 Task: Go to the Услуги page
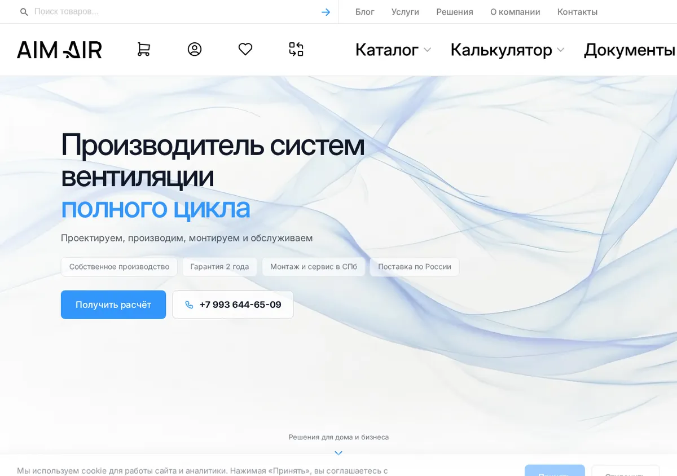pyautogui.click(x=405, y=12)
